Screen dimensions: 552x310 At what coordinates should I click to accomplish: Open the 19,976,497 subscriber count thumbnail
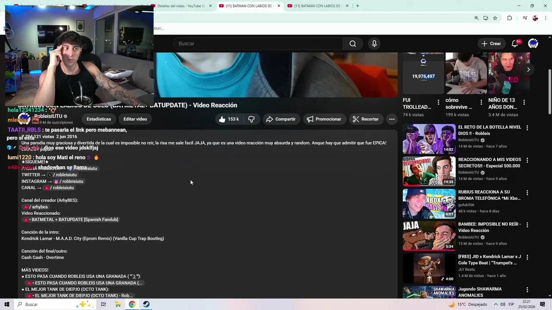point(423,73)
